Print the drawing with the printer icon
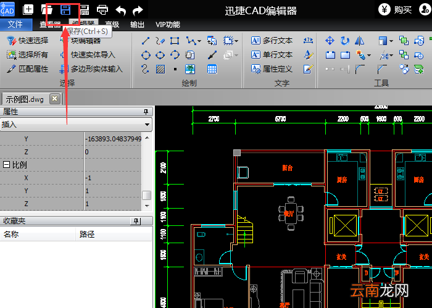Screen dimensions: 432x308 pos(102,10)
